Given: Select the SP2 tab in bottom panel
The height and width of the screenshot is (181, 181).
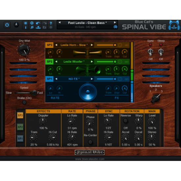Looking at the screenshot, I should pyautogui.click(x=20, y=127).
